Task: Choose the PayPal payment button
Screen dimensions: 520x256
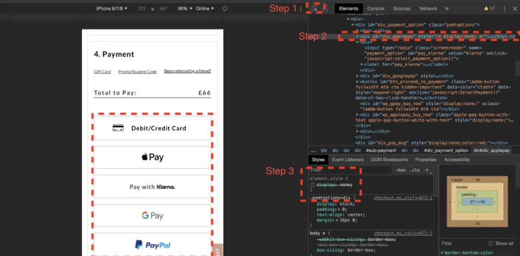Action: (153, 244)
